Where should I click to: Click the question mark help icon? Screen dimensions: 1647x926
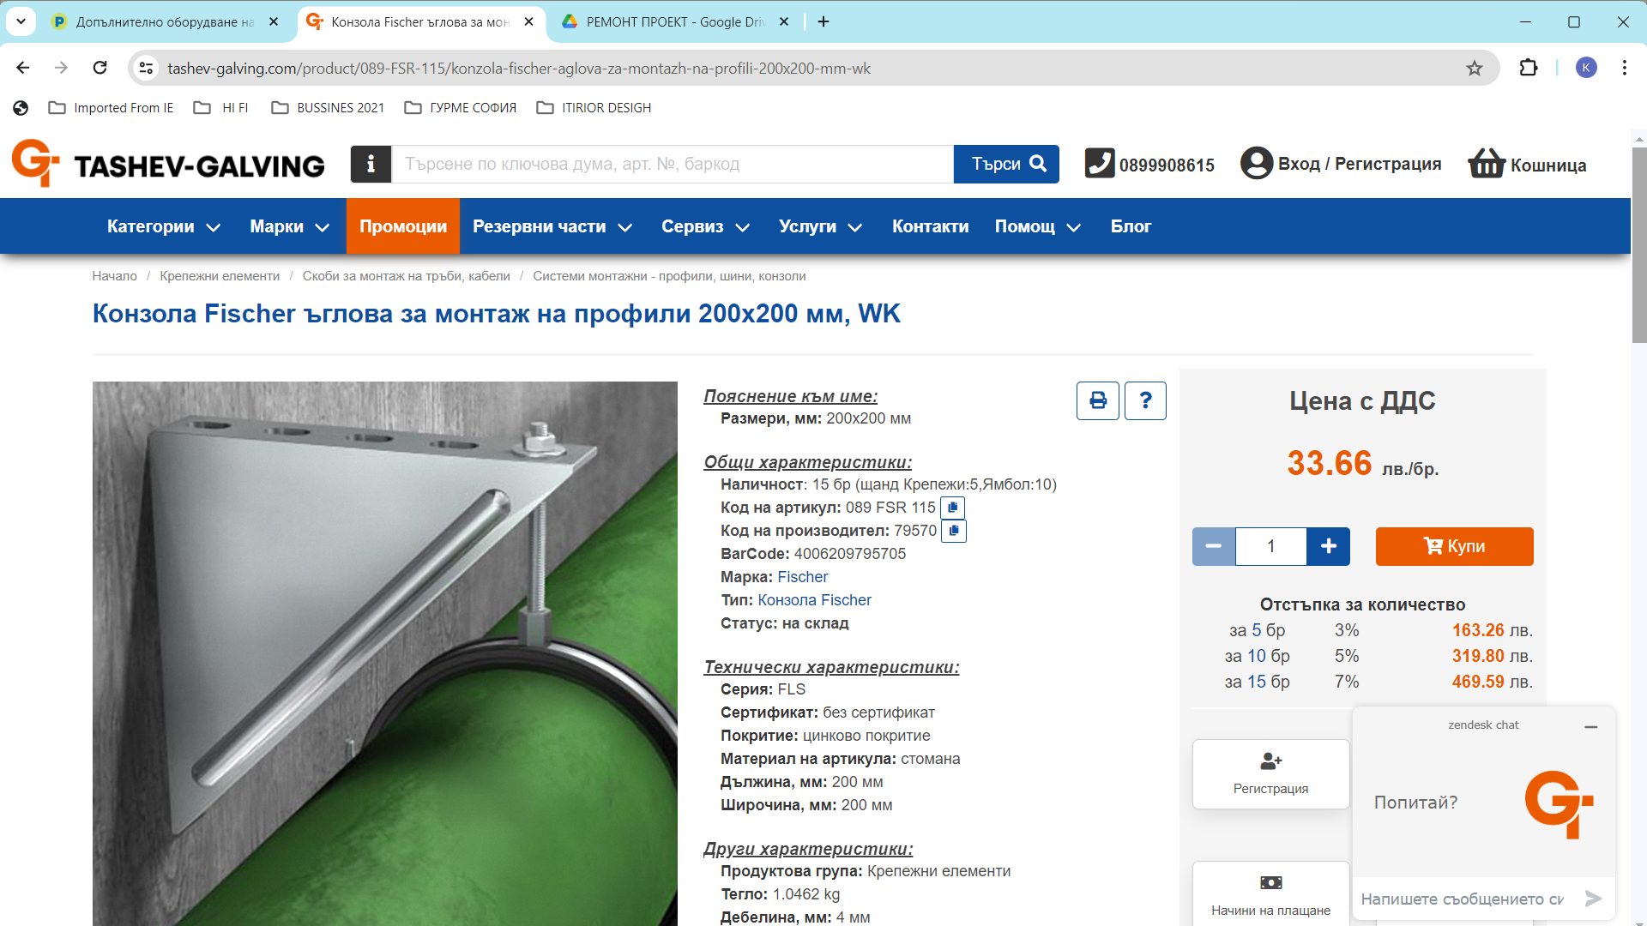(1145, 400)
